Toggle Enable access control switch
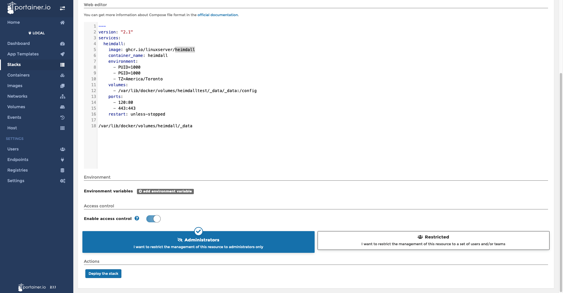 point(153,219)
